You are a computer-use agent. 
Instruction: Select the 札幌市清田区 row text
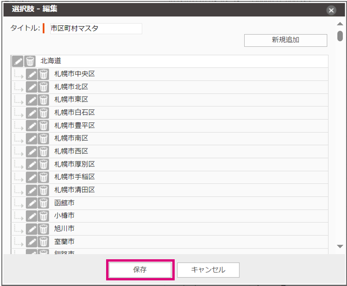pyautogui.click(x=75, y=190)
